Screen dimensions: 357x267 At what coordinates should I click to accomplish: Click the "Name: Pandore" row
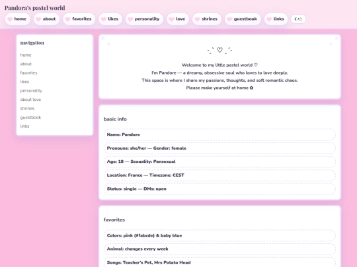tap(219, 134)
